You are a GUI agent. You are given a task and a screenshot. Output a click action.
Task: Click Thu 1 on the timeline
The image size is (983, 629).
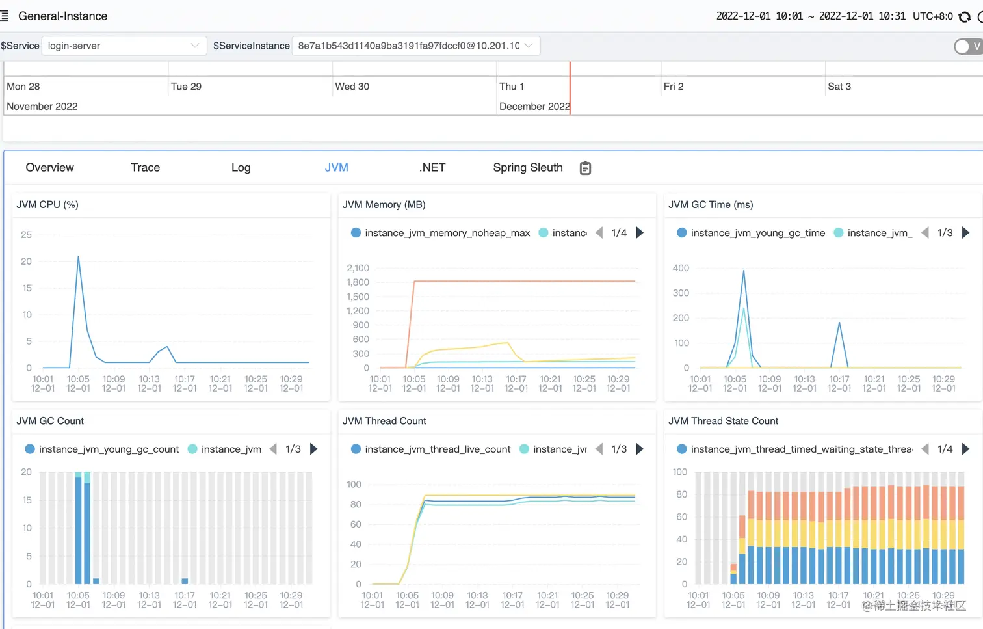pos(512,87)
